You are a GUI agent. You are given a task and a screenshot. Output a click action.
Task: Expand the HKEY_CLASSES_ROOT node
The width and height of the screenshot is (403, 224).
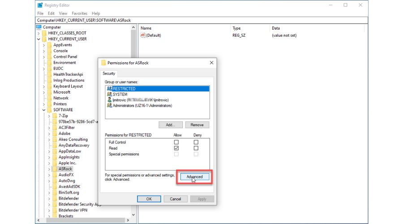39,33
